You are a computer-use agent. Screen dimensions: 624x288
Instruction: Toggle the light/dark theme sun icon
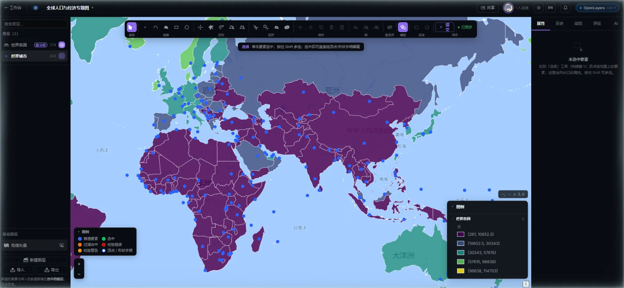click(539, 8)
